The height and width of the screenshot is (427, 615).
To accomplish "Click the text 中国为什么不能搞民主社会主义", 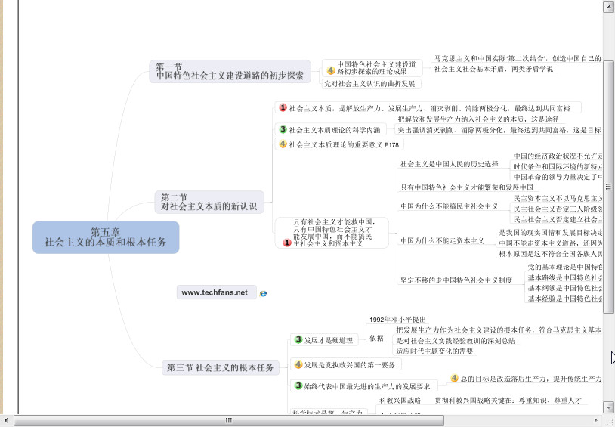I will click(x=450, y=206).
